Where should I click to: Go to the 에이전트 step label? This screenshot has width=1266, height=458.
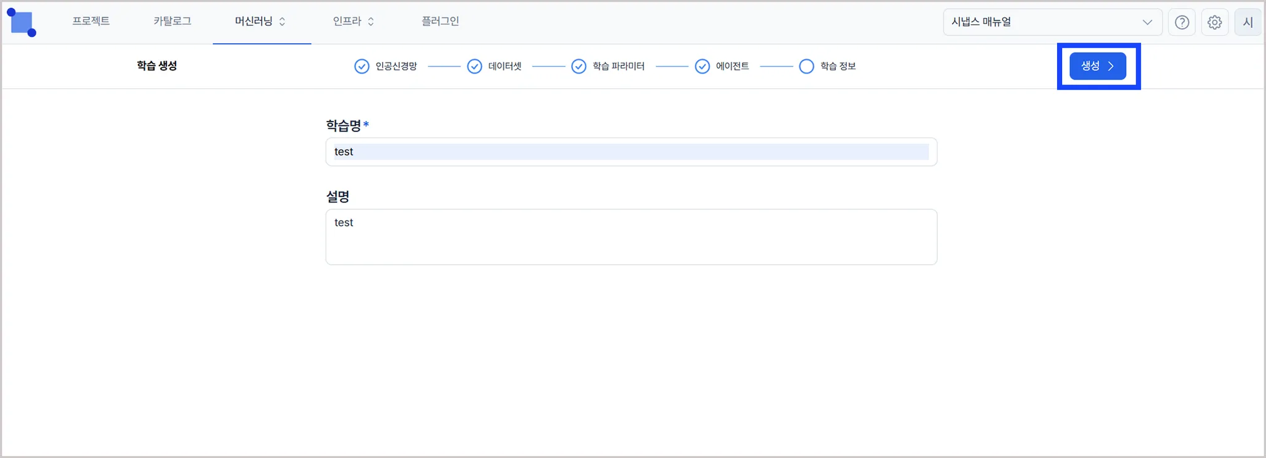tap(733, 66)
